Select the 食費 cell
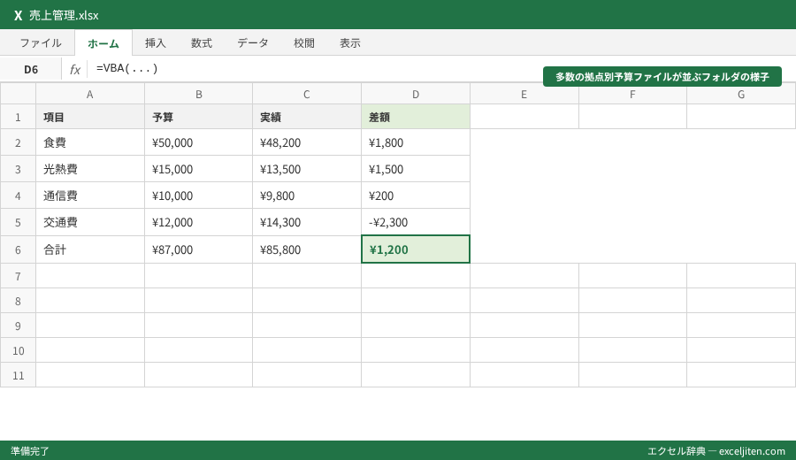This screenshot has width=796, height=460. click(x=90, y=142)
